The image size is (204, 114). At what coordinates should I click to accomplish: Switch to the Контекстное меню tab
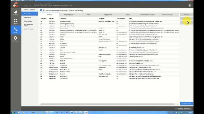pos(167,15)
